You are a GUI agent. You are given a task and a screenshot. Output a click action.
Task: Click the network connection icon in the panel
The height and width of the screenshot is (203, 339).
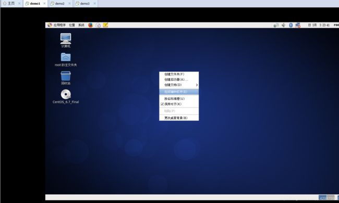click(x=298, y=25)
